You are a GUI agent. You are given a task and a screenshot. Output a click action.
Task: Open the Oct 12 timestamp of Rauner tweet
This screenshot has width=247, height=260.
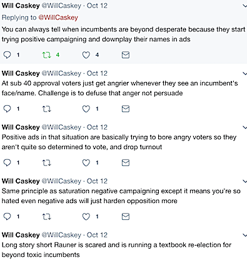coord(97,235)
